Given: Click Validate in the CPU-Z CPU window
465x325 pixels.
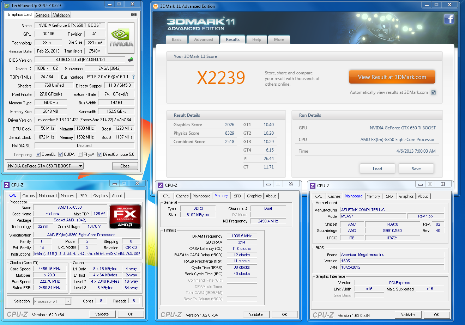Looking at the screenshot, I should click(x=102, y=314).
